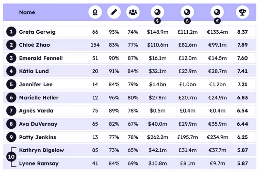Select the Jennifer Lee row name
The image size is (260, 171).
[36, 84]
